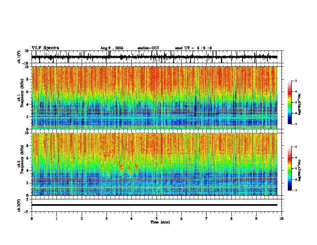The height and width of the screenshot is (245, 317).
Task: Click time axis tick label "1"
Action: 56,219
